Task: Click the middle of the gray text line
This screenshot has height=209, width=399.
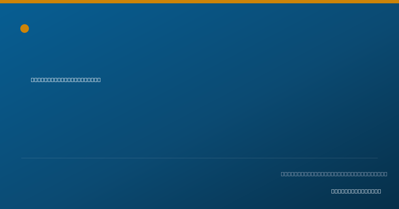Action: coord(334,174)
